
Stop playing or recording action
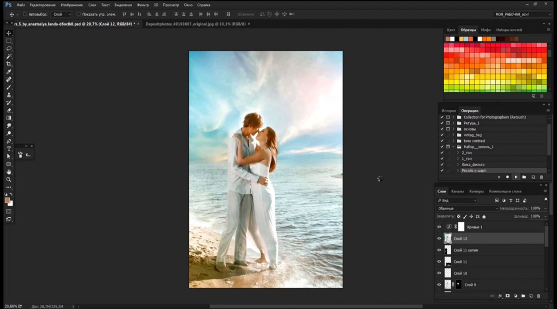(x=499, y=177)
